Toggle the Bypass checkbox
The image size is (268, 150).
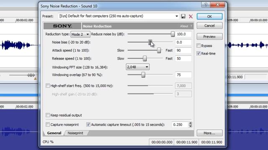(198, 45)
